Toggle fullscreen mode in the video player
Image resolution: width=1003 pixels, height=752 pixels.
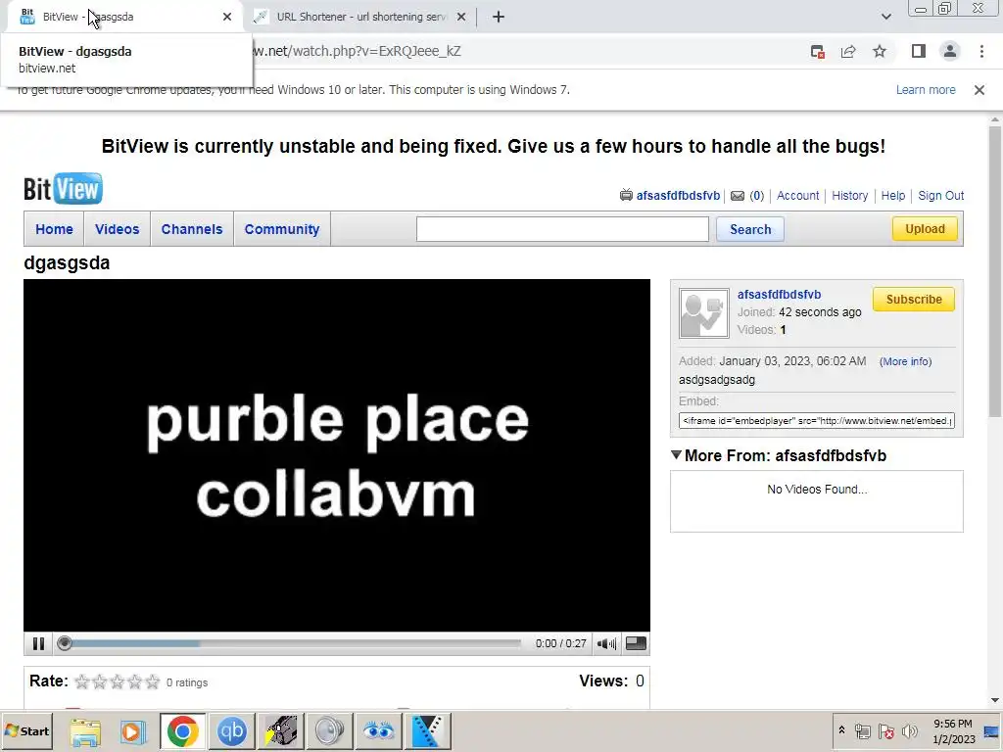(x=635, y=643)
